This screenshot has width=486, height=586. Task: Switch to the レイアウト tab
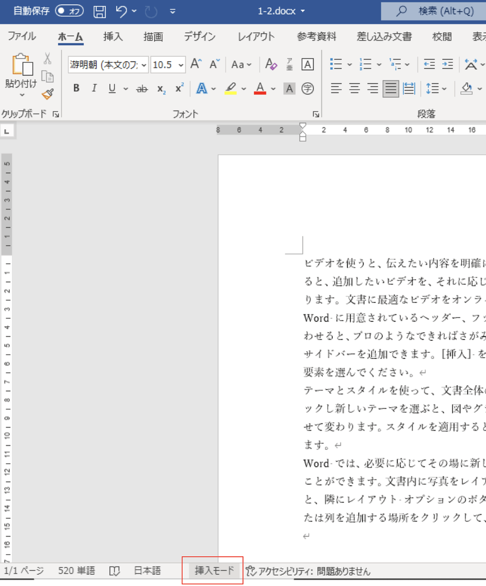(x=256, y=37)
